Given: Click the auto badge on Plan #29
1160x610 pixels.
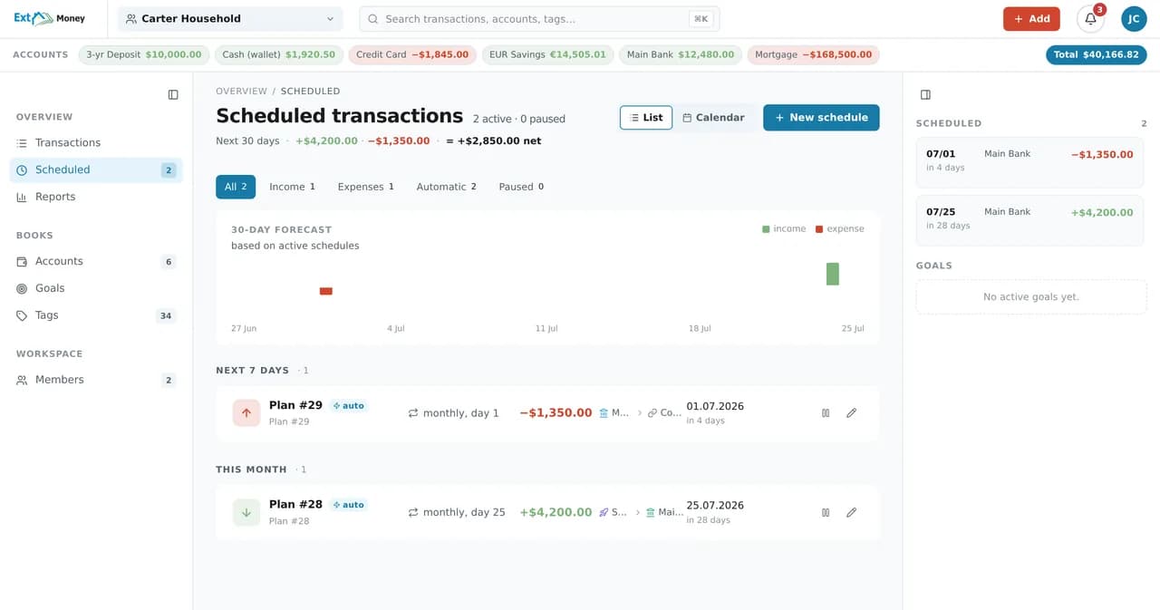Looking at the screenshot, I should pyautogui.click(x=349, y=406).
